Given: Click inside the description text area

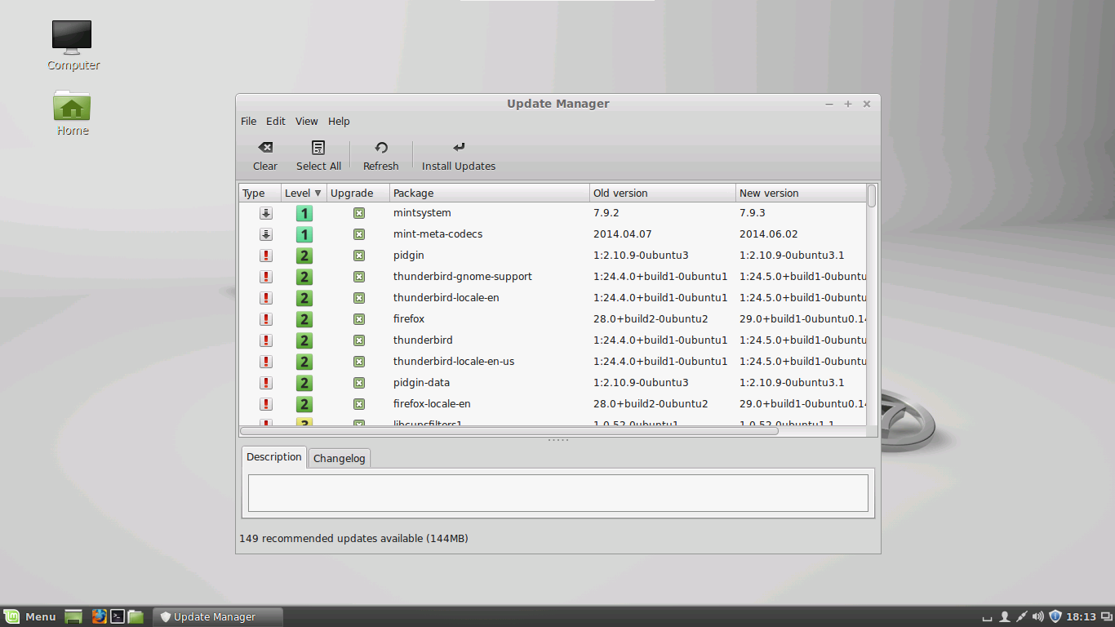Looking at the screenshot, I should (x=557, y=493).
